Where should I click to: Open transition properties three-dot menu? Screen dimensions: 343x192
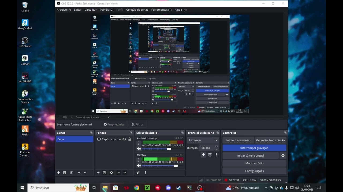coord(216,155)
